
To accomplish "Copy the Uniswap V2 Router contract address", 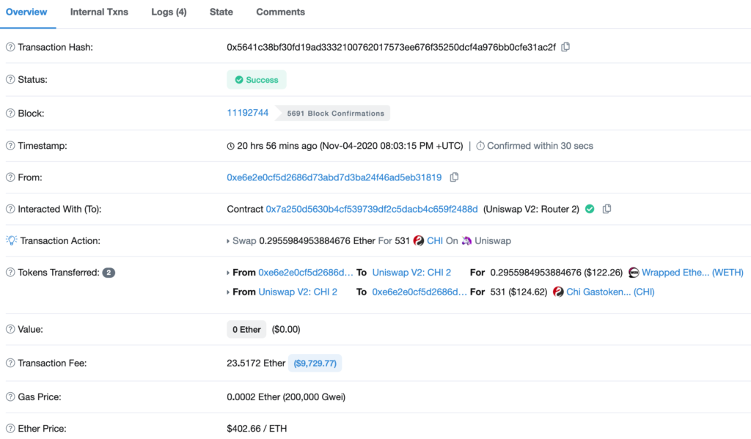I will [607, 209].
